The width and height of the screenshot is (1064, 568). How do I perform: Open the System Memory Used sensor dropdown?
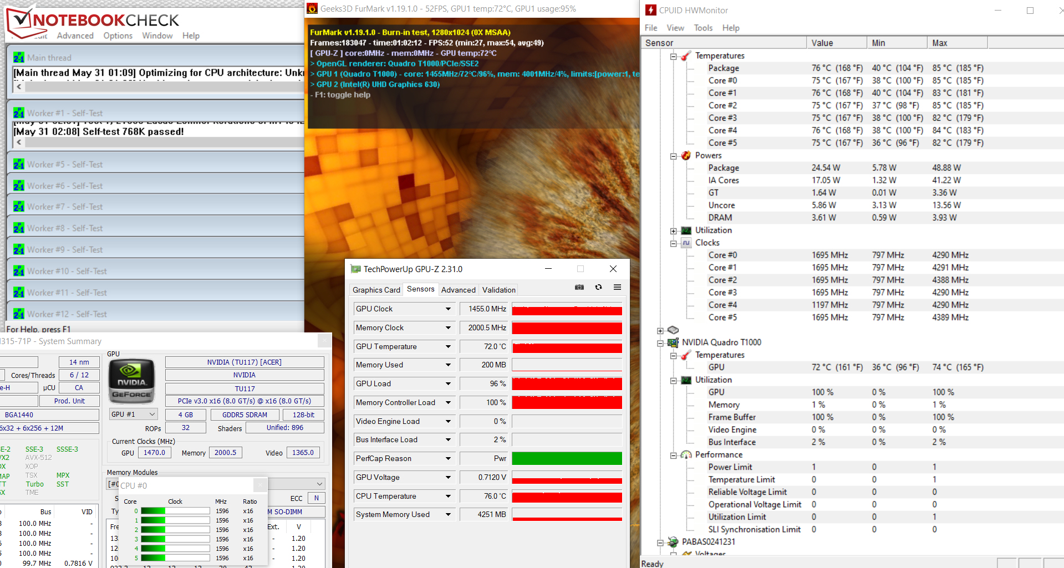pyautogui.click(x=448, y=514)
